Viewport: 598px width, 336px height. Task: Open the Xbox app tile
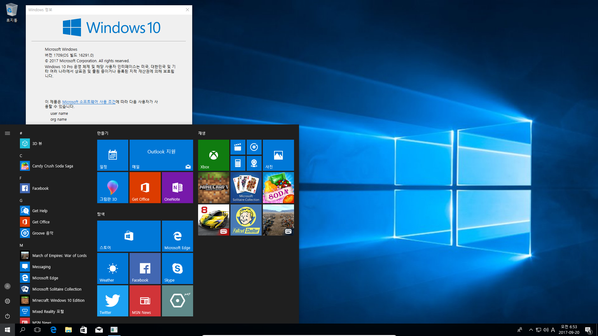(x=213, y=155)
